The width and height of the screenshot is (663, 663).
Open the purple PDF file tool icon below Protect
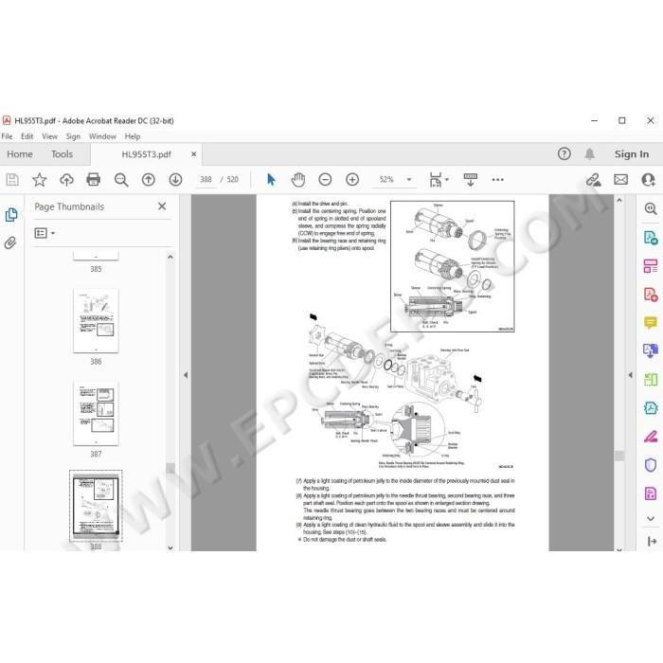(651, 493)
